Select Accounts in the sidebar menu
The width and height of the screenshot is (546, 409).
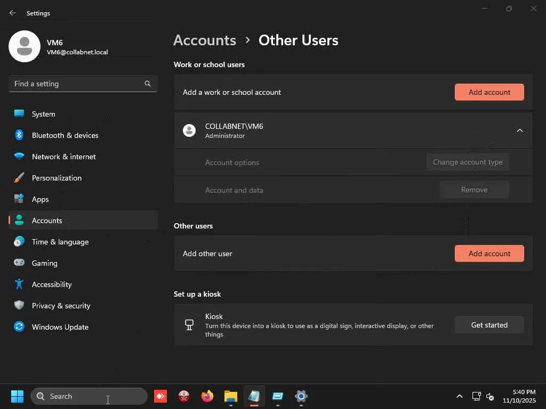tap(47, 220)
